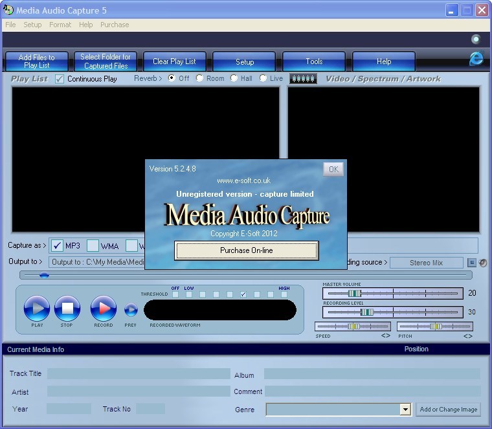
Task: Open the Format menu
Action: (60, 25)
